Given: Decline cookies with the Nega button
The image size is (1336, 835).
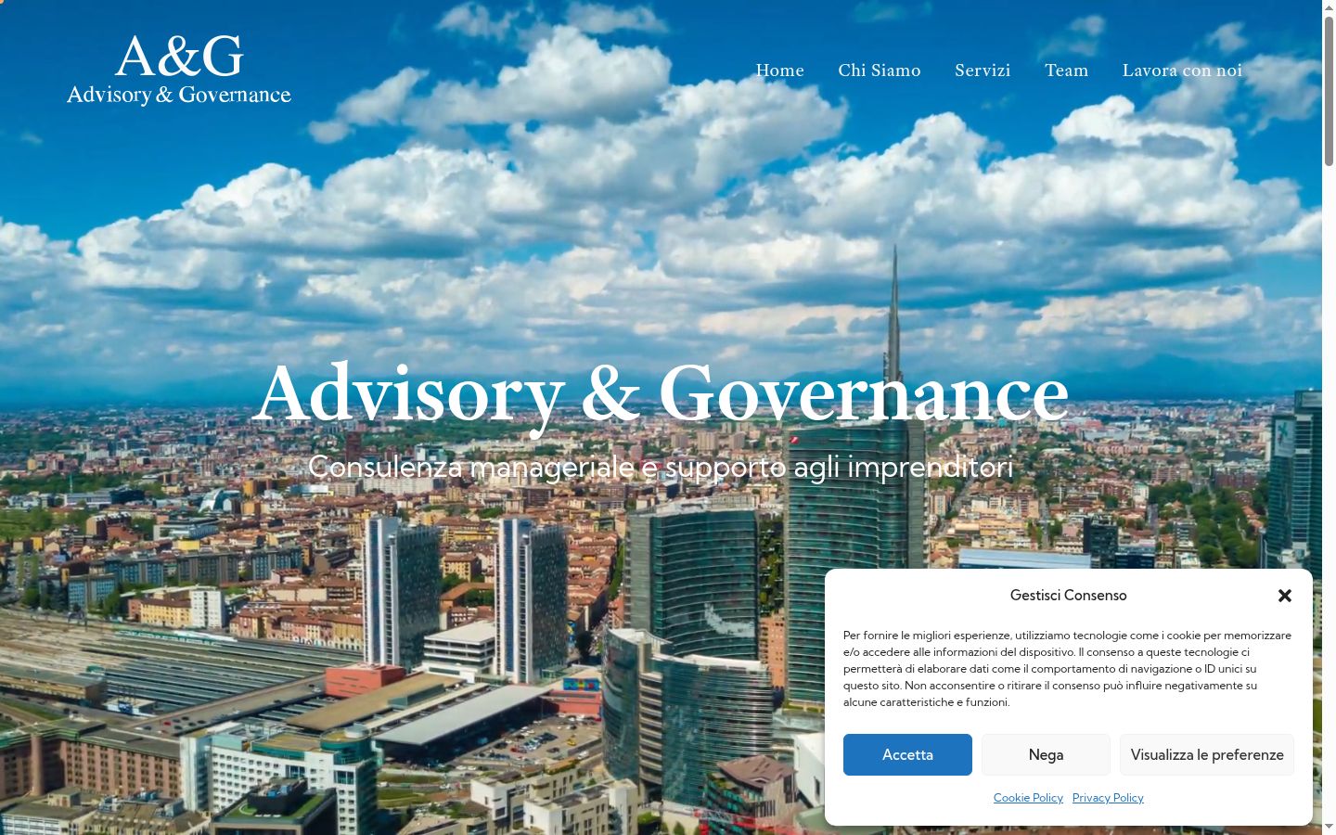Looking at the screenshot, I should pyautogui.click(x=1046, y=754).
